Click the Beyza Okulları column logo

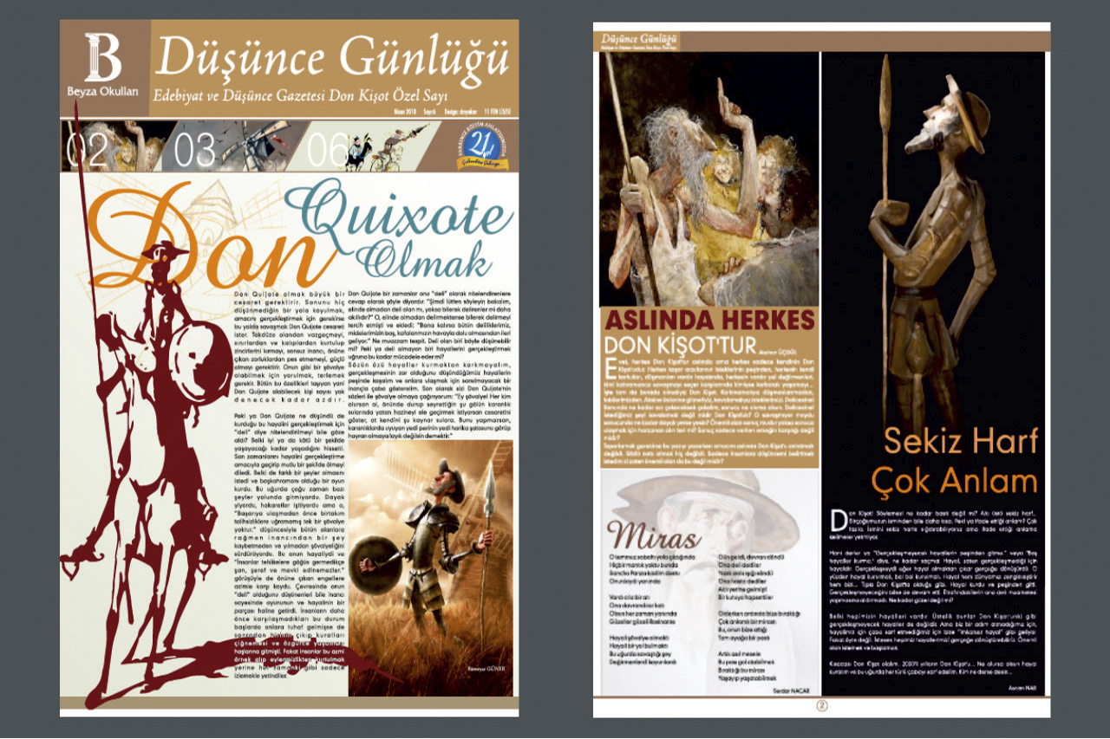coord(103,68)
